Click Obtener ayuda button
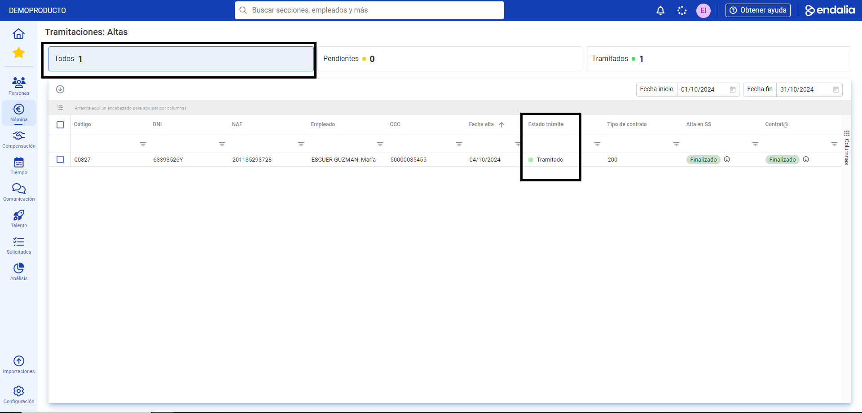Screen dimensions: 862x413 coord(758,10)
